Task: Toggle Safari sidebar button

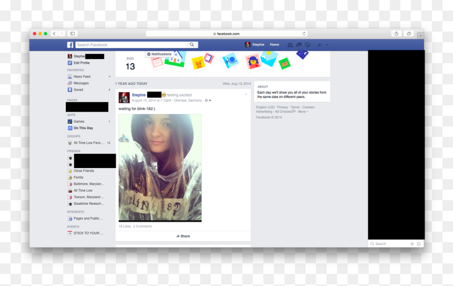Action: point(73,34)
